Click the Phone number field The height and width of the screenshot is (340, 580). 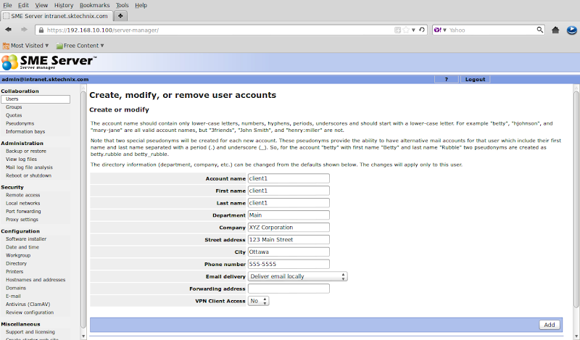289,264
